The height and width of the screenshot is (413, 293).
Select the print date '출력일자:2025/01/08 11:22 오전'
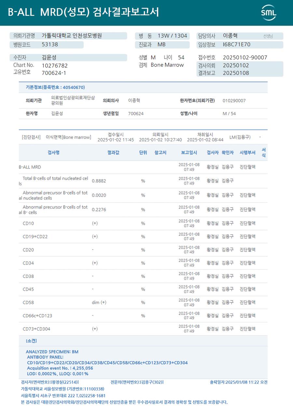(x=239, y=382)
